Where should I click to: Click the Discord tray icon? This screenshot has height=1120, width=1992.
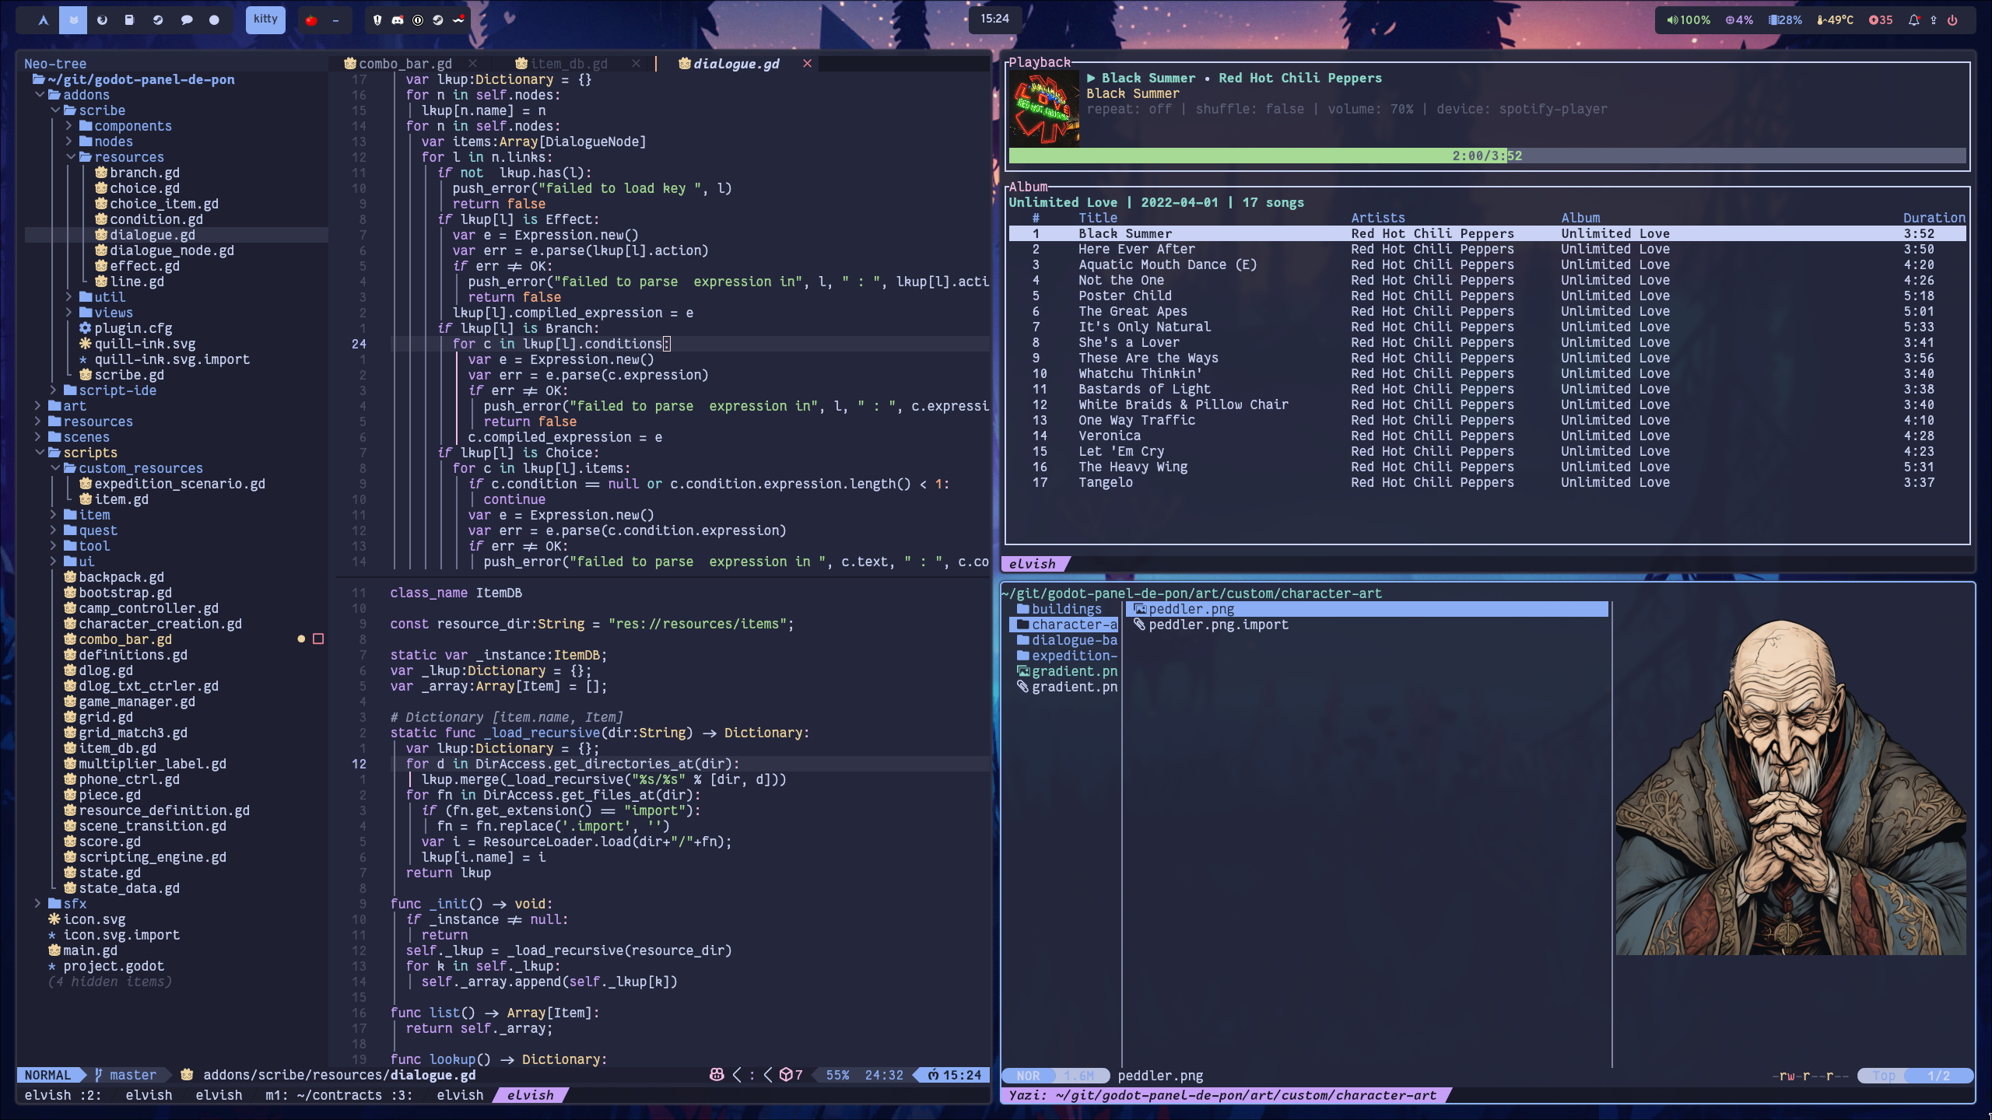pyautogui.click(x=398, y=20)
